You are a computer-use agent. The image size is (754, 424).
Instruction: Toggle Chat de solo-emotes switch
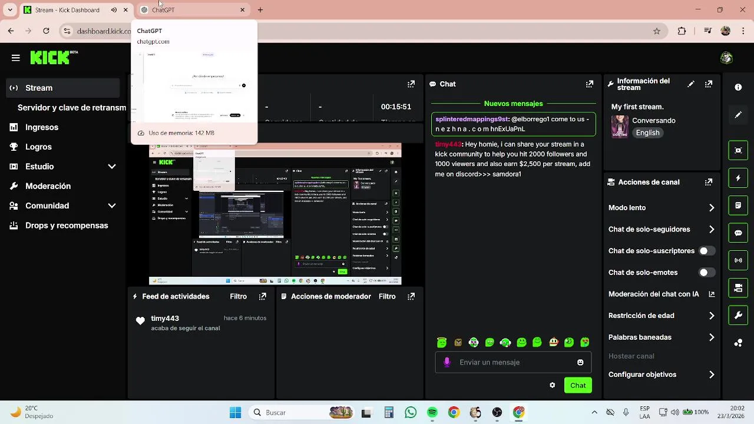click(x=707, y=273)
